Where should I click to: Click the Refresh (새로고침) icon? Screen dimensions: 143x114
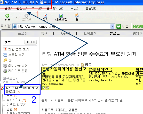click(x=61, y=16)
